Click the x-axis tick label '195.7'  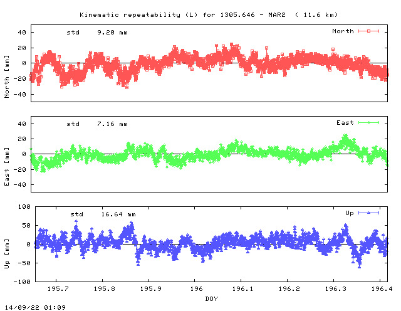coord(58,288)
